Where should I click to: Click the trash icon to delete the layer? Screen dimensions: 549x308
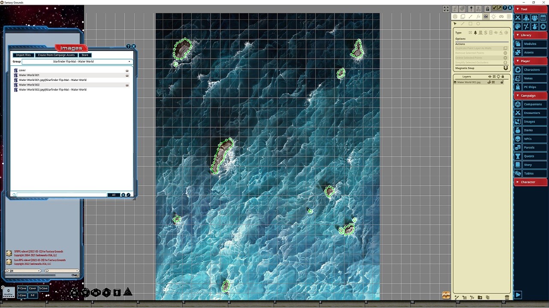coord(507,297)
